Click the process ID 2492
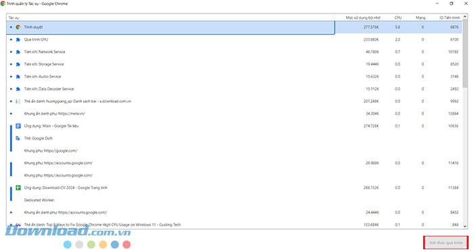The width and height of the screenshot is (474, 252). [x=454, y=89]
